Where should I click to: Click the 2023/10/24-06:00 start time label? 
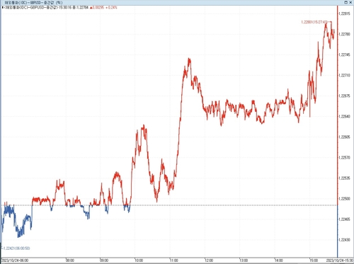(15, 260)
